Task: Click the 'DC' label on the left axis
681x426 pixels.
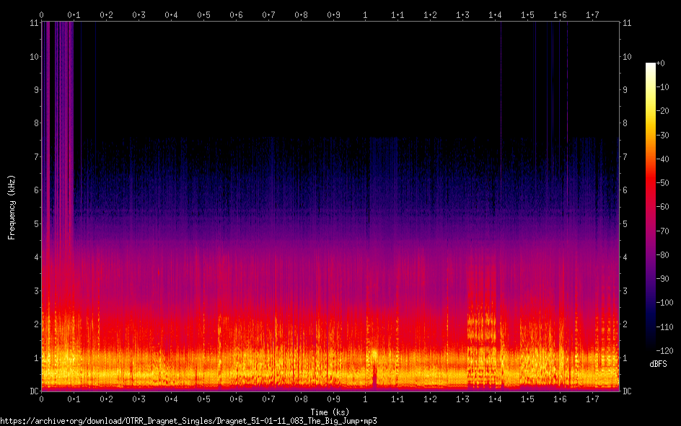Action: [x=32, y=391]
